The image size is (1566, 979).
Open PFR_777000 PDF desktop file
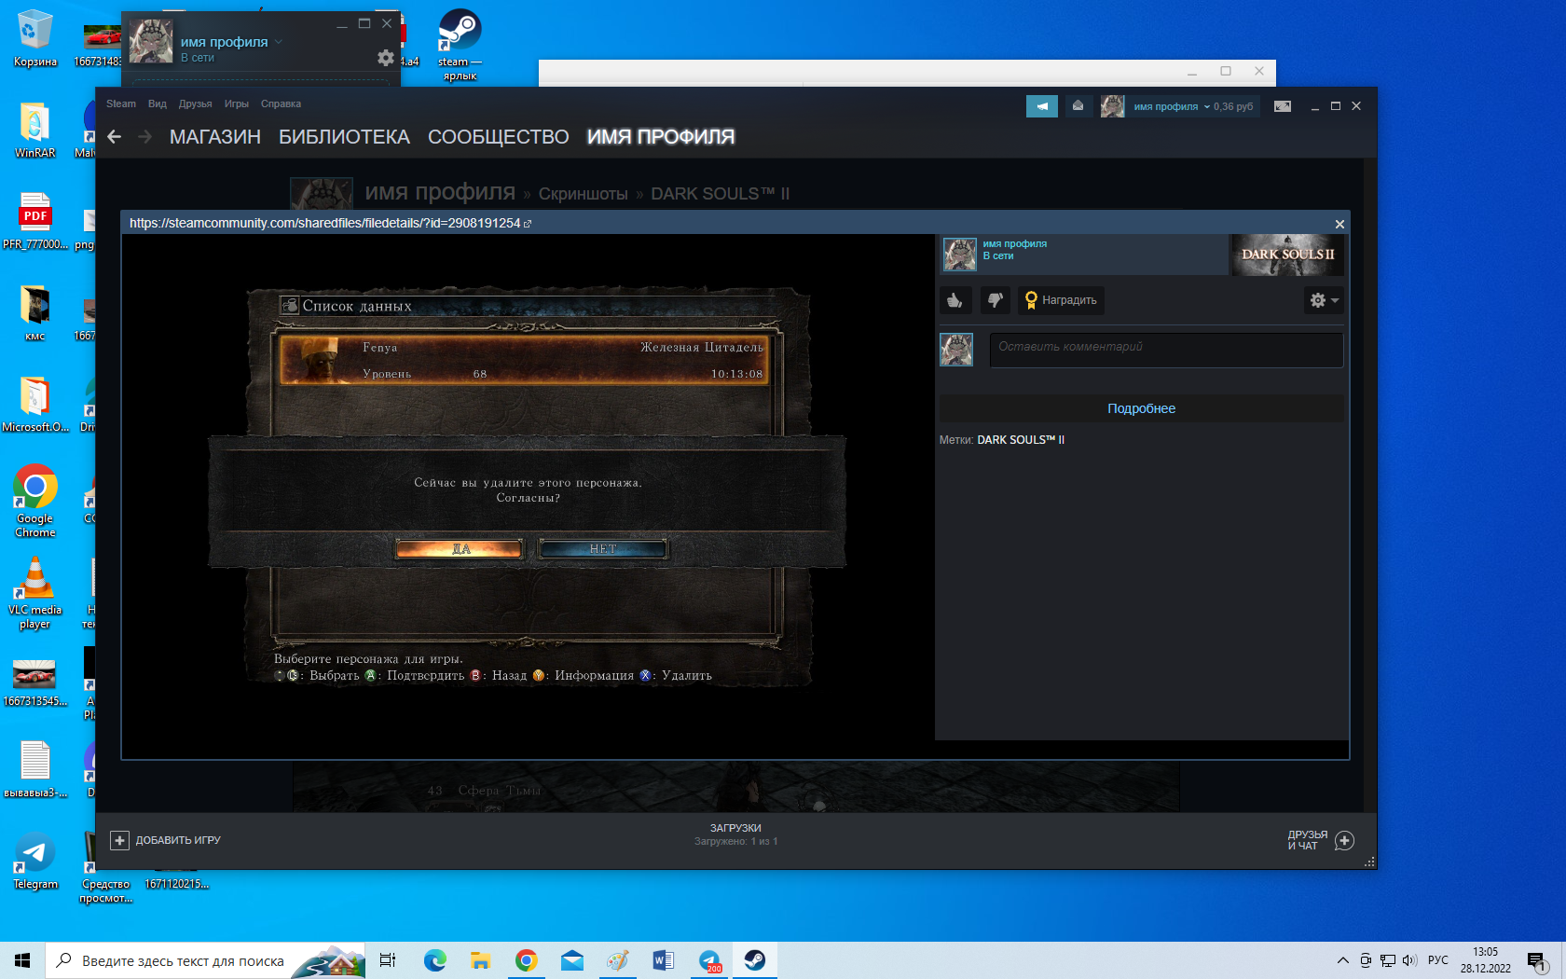click(35, 222)
